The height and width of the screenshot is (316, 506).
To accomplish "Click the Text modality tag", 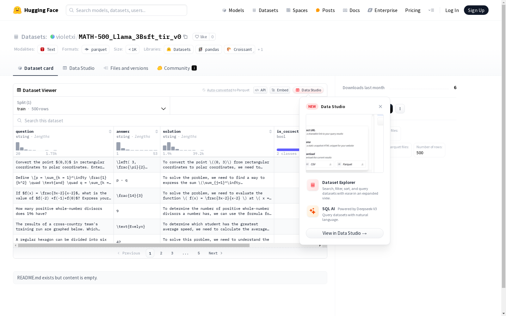I will (x=48, y=49).
